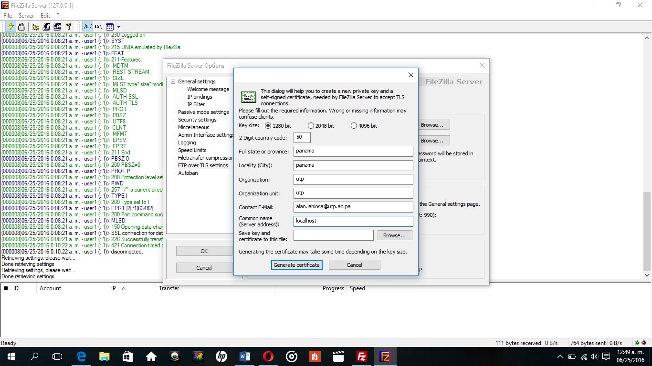Image resolution: width=652 pixels, height=366 pixels.
Task: Browse for the certificate save file location
Action: tap(394, 235)
